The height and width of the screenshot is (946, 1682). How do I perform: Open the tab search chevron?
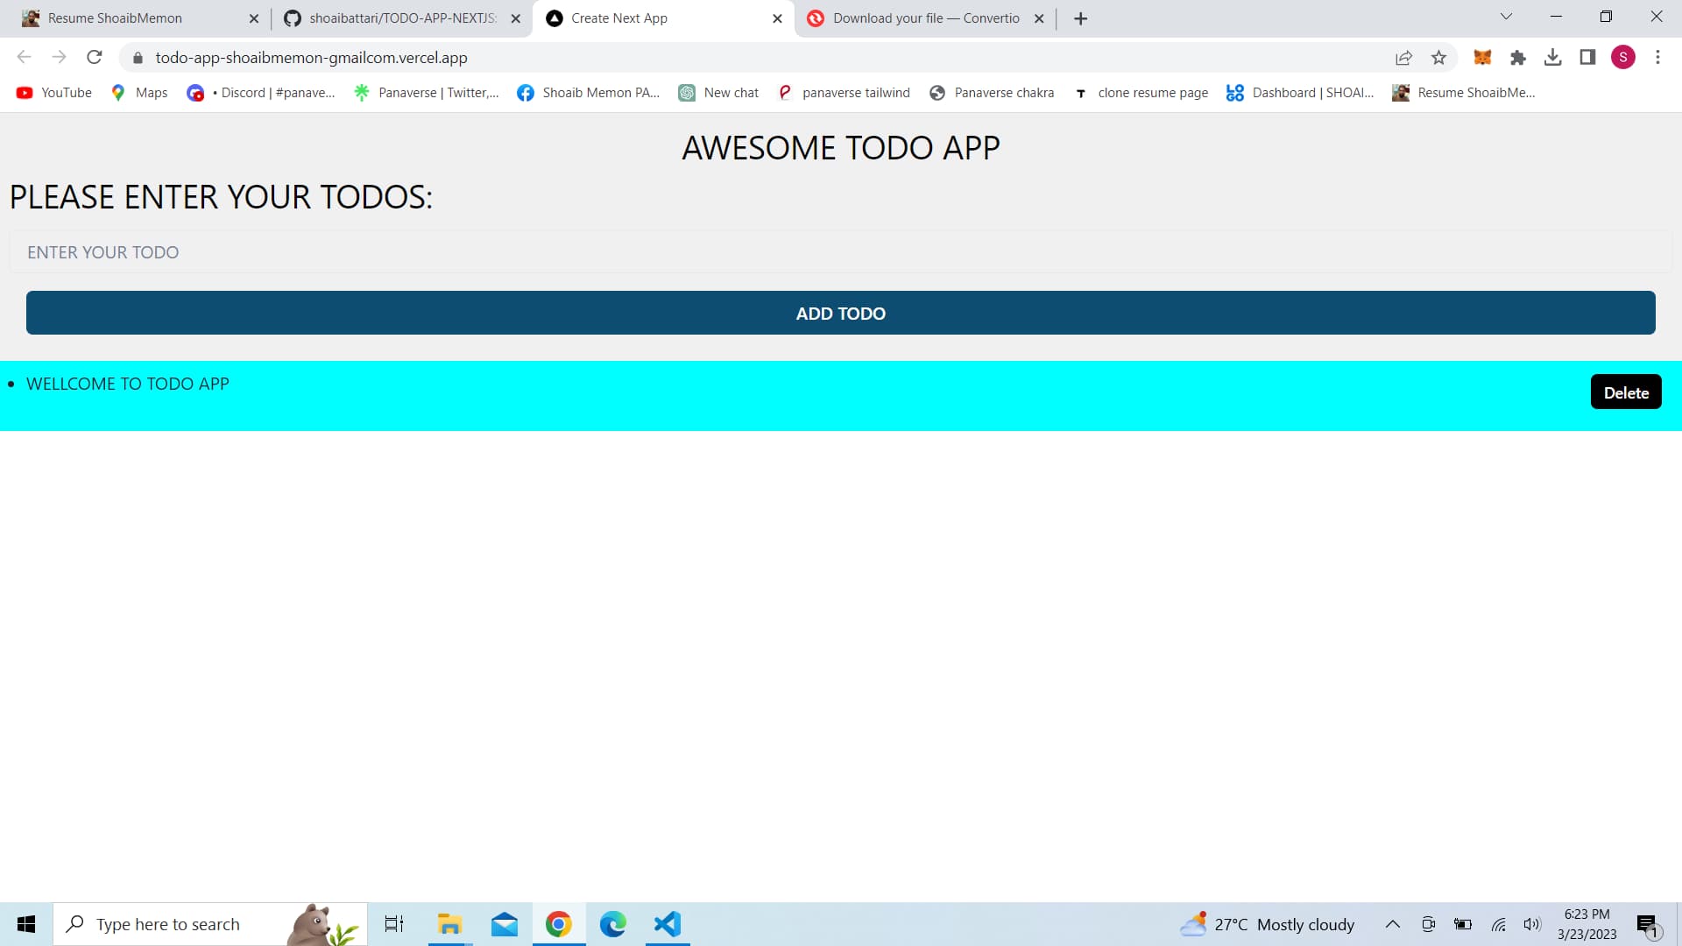[x=1506, y=17]
